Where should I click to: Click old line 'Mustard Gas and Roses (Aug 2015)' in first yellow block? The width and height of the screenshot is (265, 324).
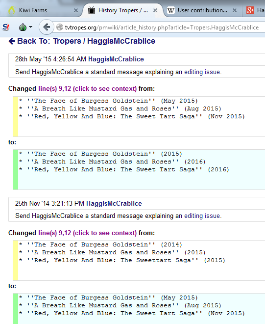[x=120, y=108]
